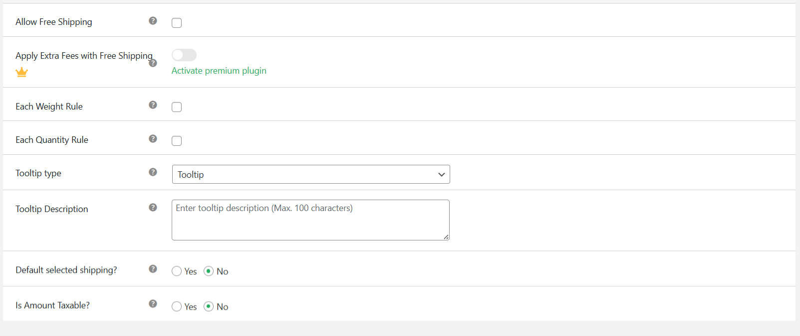800x336 pixels.
Task: Click the dropdown chevron next to Tooltip
Action: 441,174
